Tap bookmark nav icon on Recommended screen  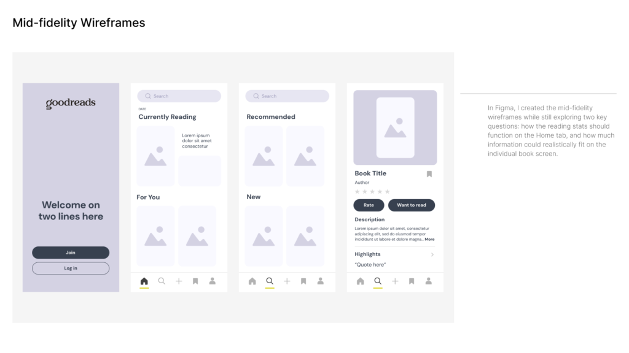click(303, 281)
